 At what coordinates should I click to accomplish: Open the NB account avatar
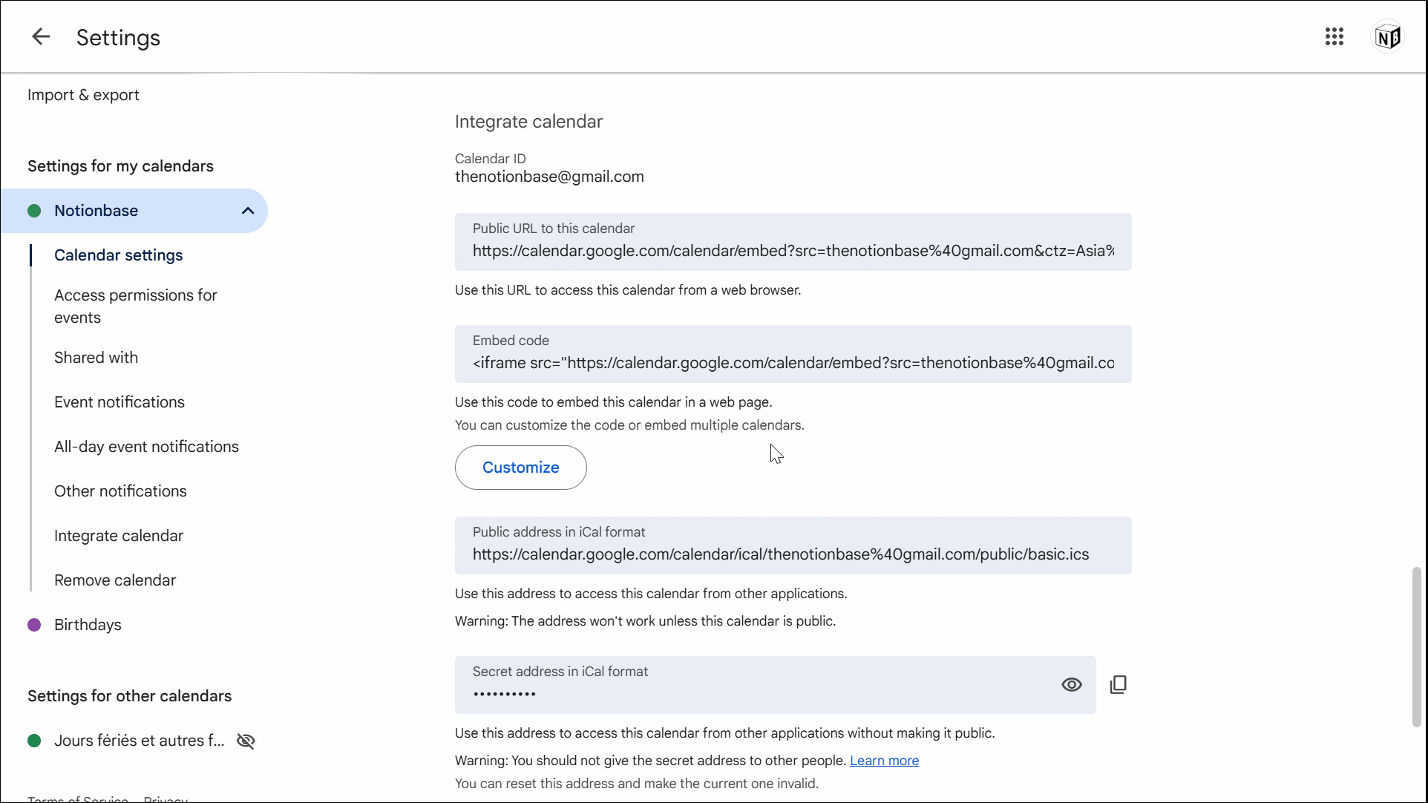[1388, 36]
